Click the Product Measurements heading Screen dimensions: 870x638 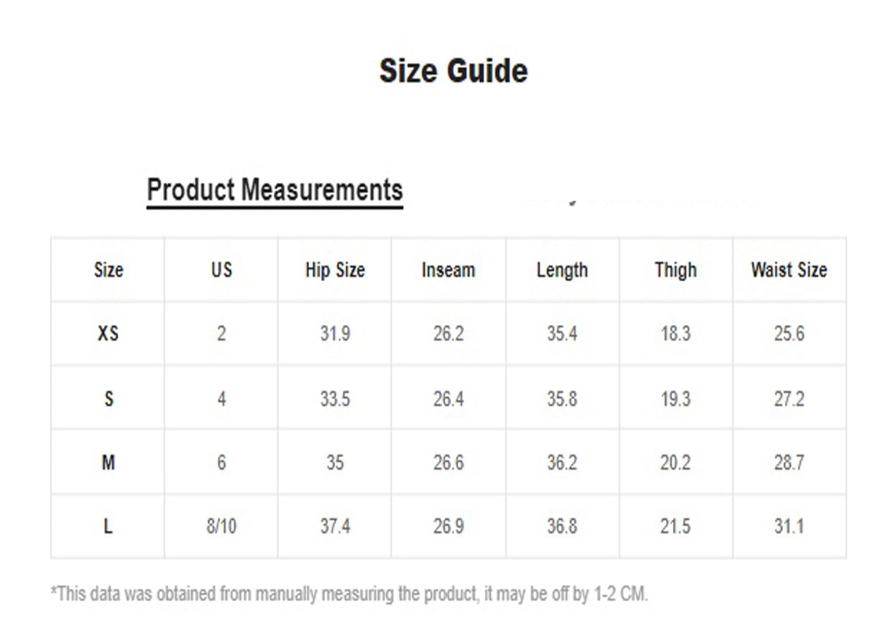pos(274,190)
